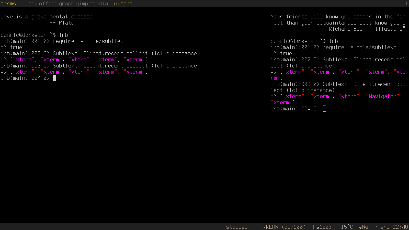Image resolution: width=409 pixels, height=230 pixels.
Task: Click the WLAN (38/100) signal text
Action: tap(286, 227)
